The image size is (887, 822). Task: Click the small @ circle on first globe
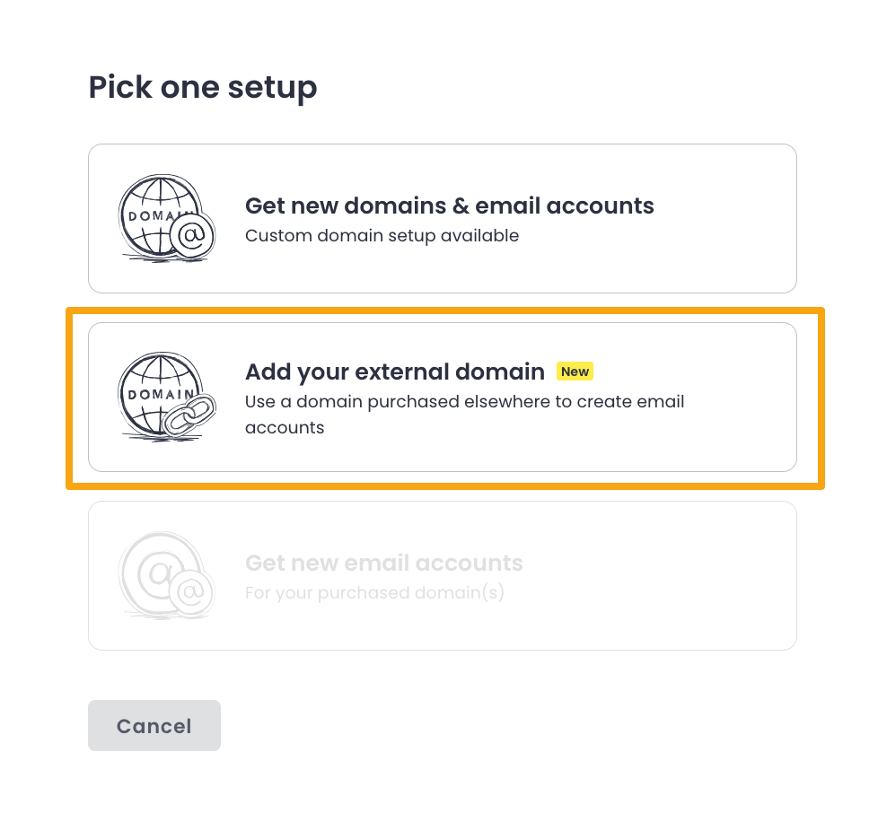click(193, 236)
